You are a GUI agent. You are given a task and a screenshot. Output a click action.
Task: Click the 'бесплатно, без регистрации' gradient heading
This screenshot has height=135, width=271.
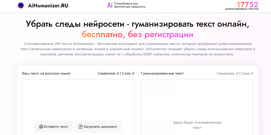point(138,35)
